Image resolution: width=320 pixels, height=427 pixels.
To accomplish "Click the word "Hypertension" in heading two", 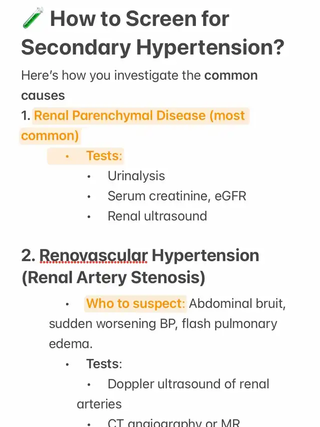I will (x=205, y=255).
